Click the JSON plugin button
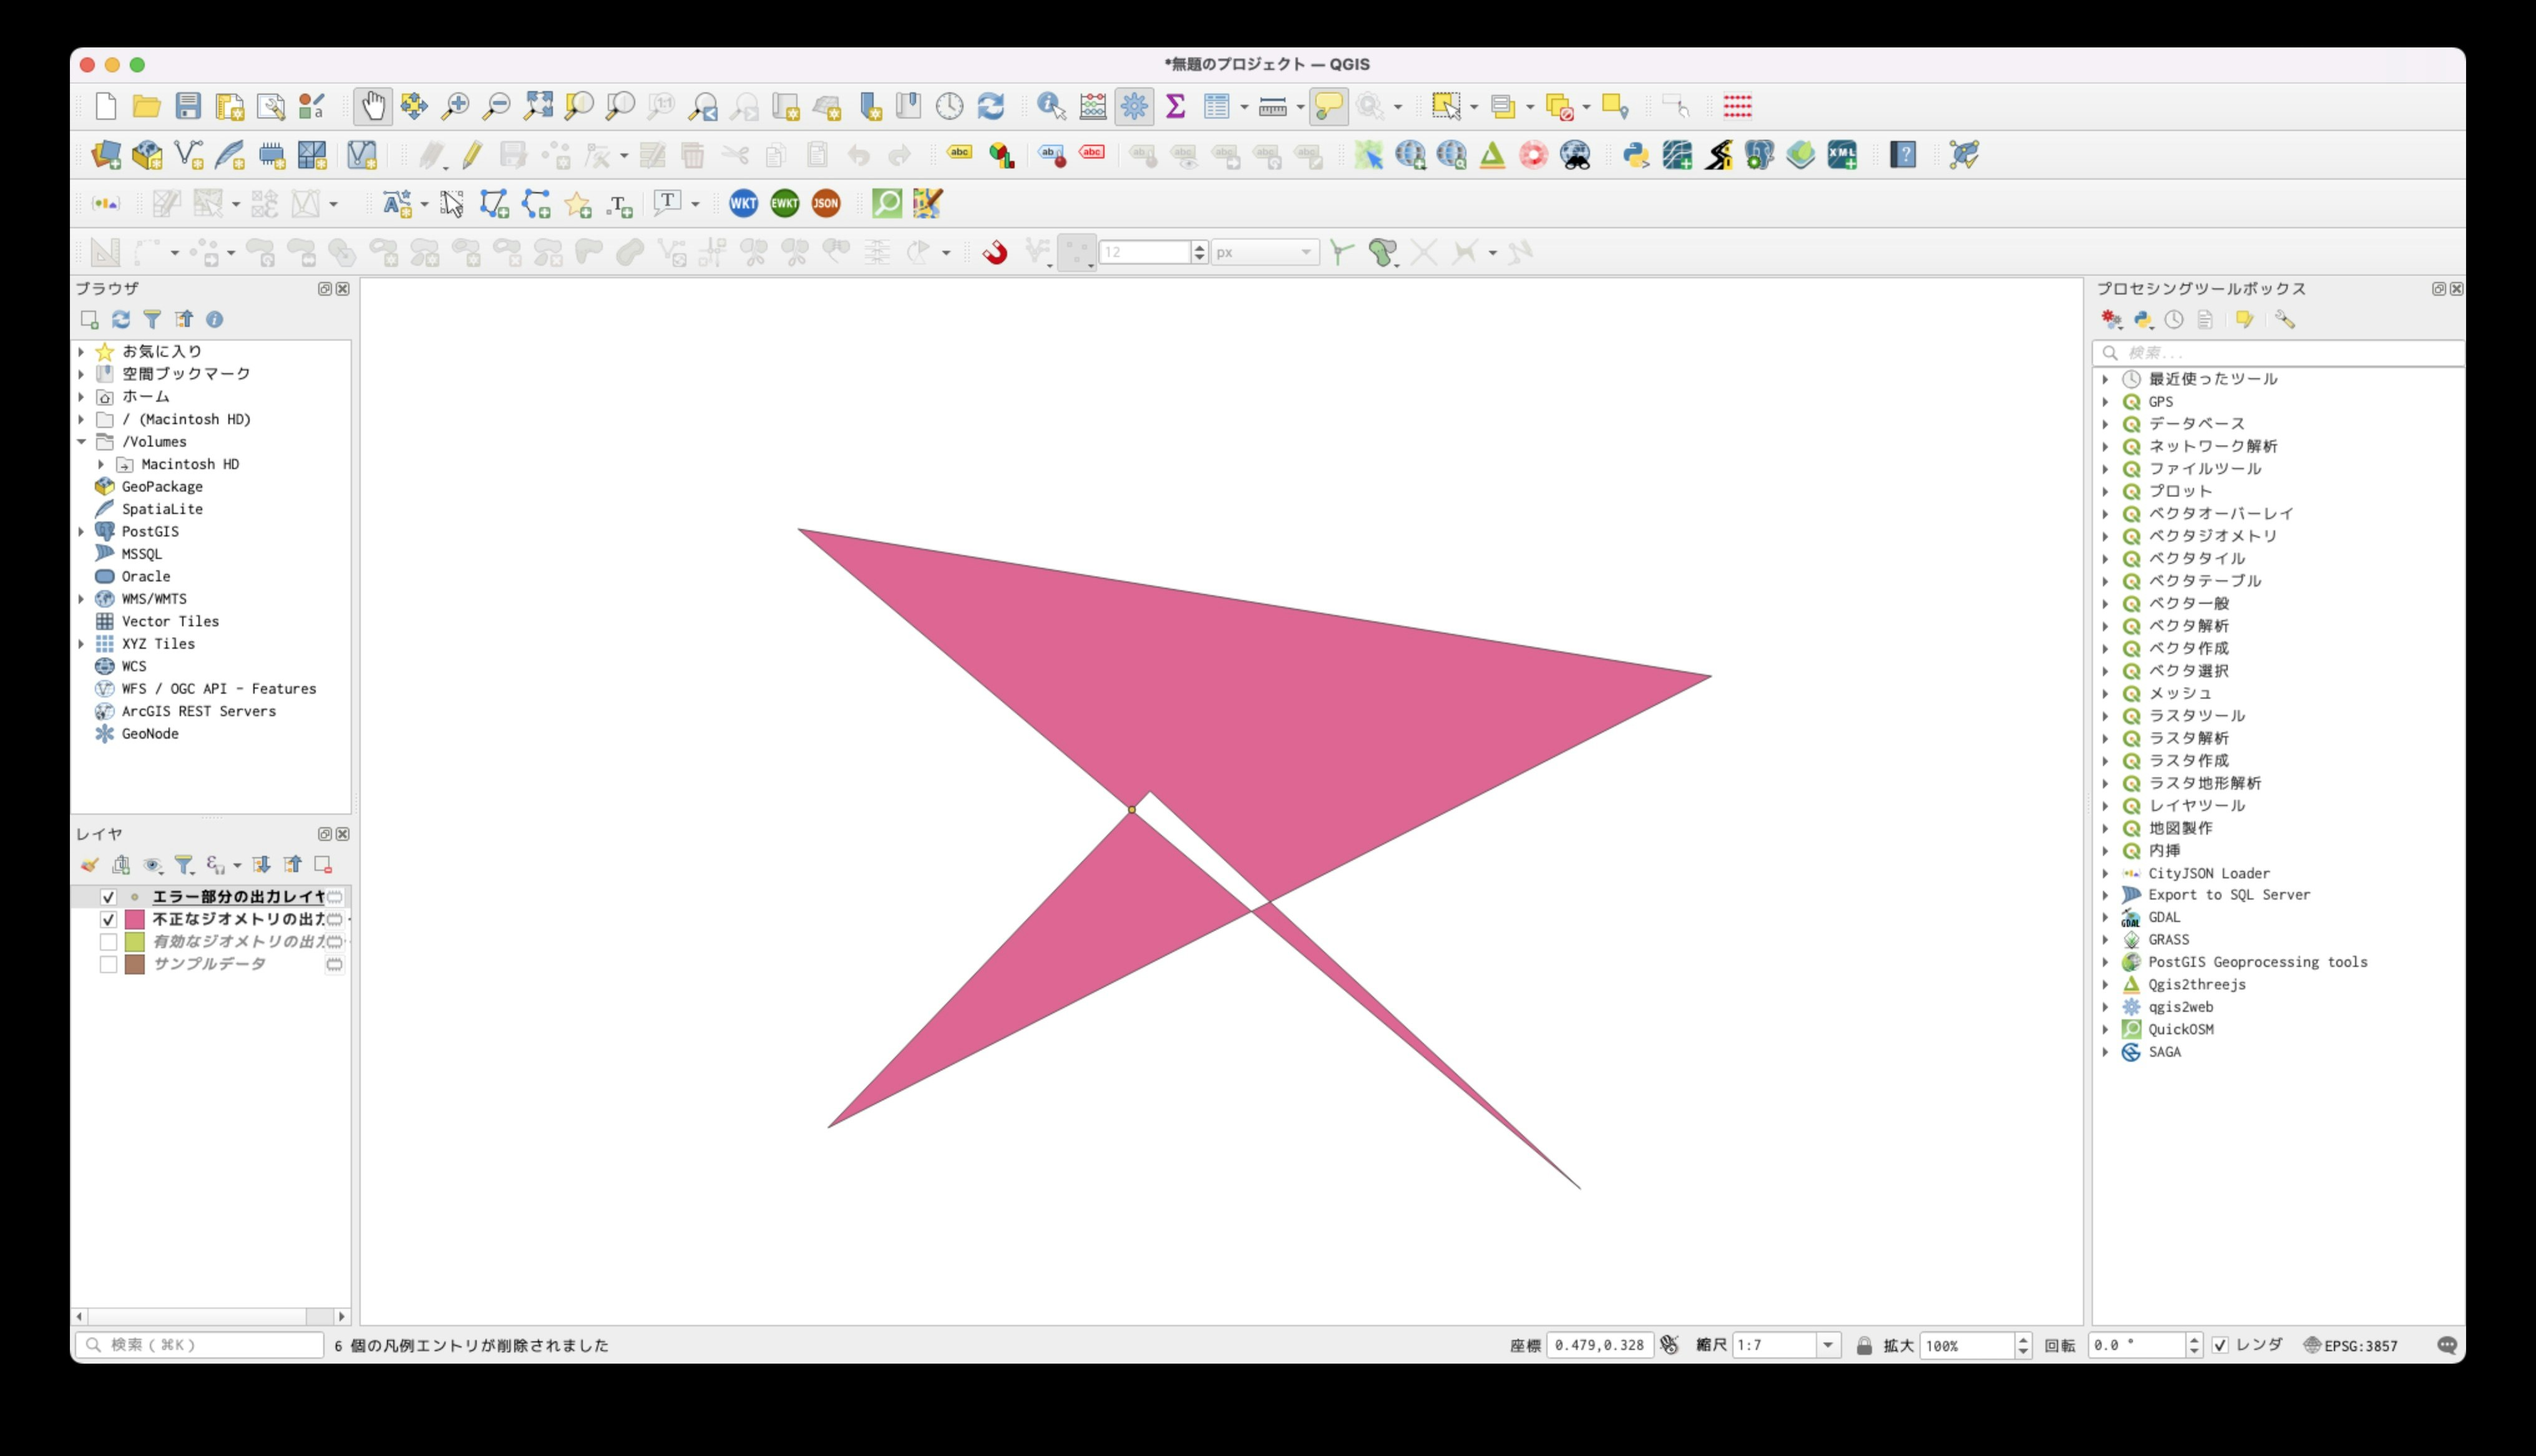The width and height of the screenshot is (2536, 1456). 826,204
